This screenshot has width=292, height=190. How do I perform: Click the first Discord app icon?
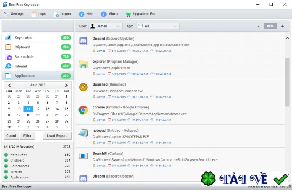point(83,41)
